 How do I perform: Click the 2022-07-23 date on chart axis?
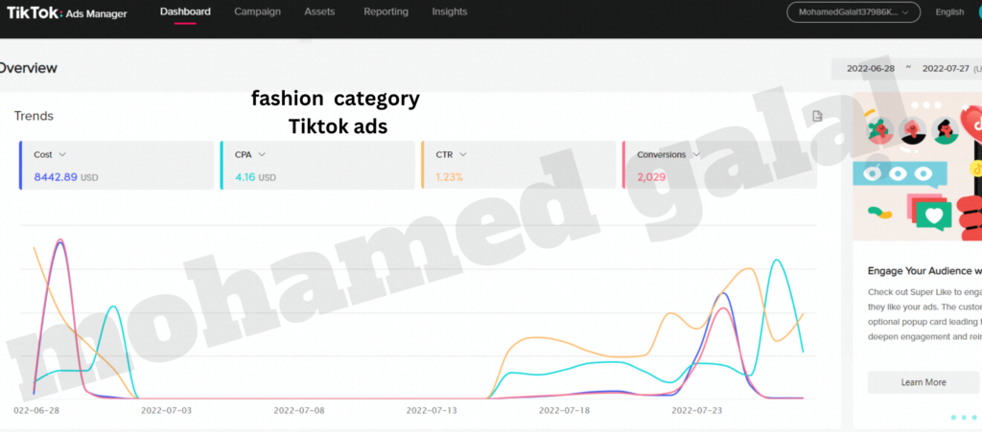695,410
